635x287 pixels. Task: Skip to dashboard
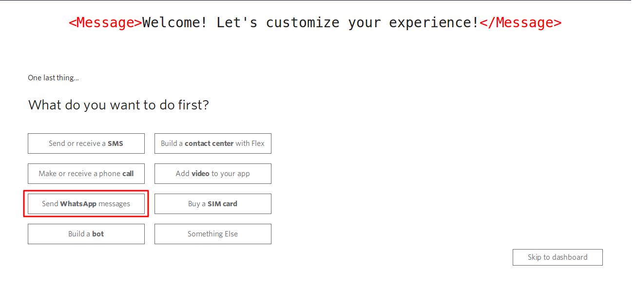click(557, 257)
